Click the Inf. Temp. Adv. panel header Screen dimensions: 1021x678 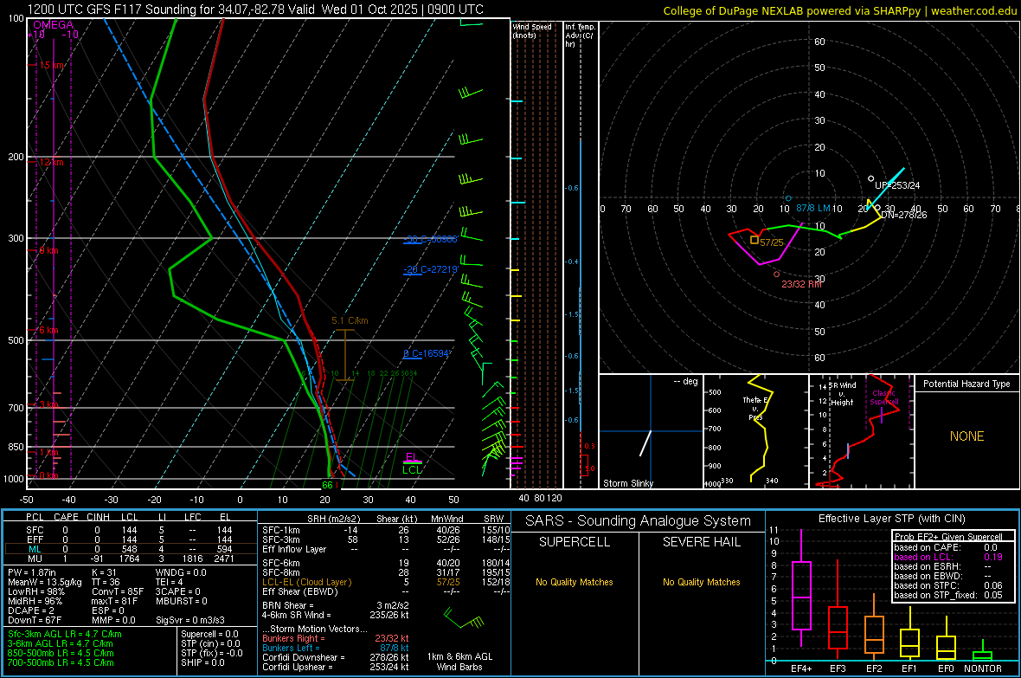tap(580, 36)
